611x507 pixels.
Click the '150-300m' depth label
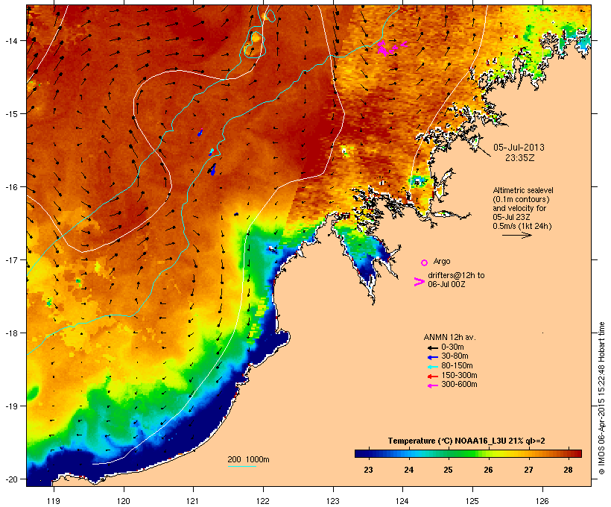(x=459, y=375)
